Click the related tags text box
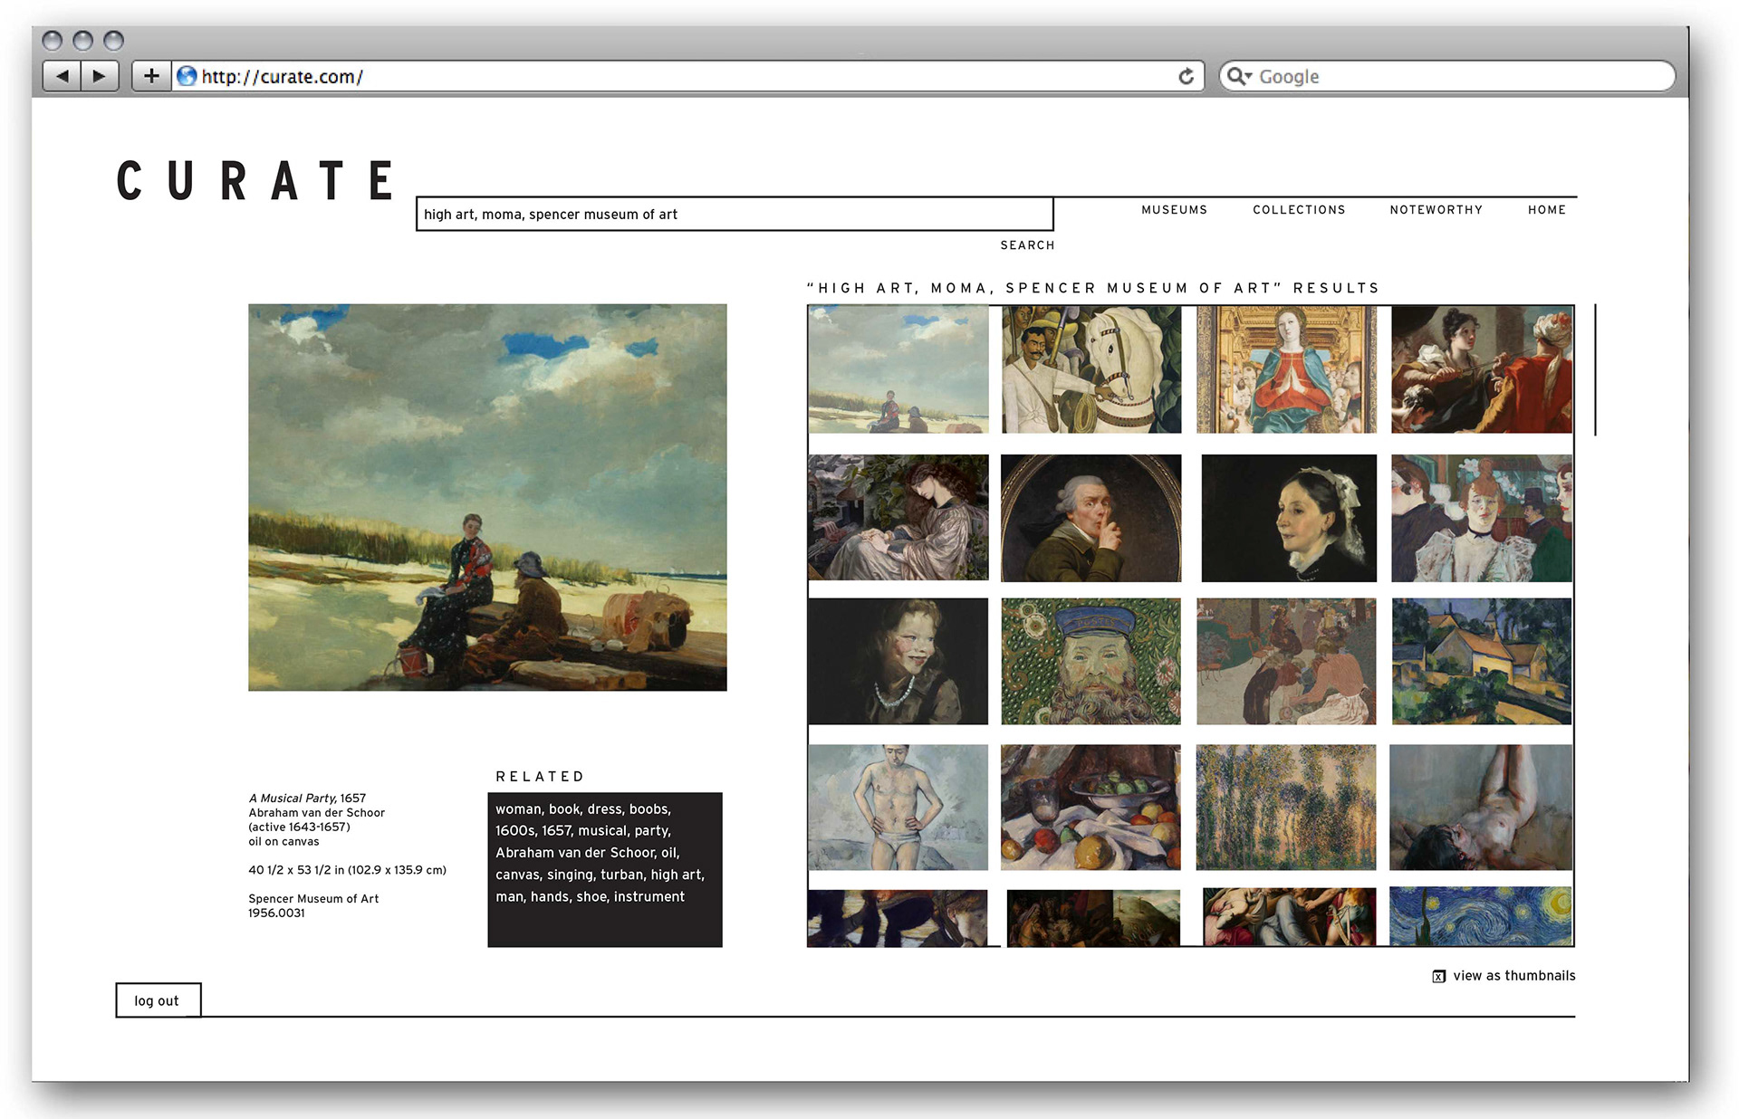Image resolution: width=1739 pixels, height=1119 pixels. pyautogui.click(x=605, y=869)
